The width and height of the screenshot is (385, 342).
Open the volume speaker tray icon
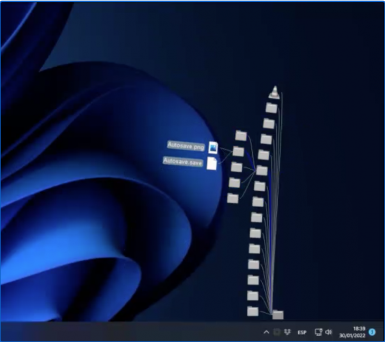[328, 332]
